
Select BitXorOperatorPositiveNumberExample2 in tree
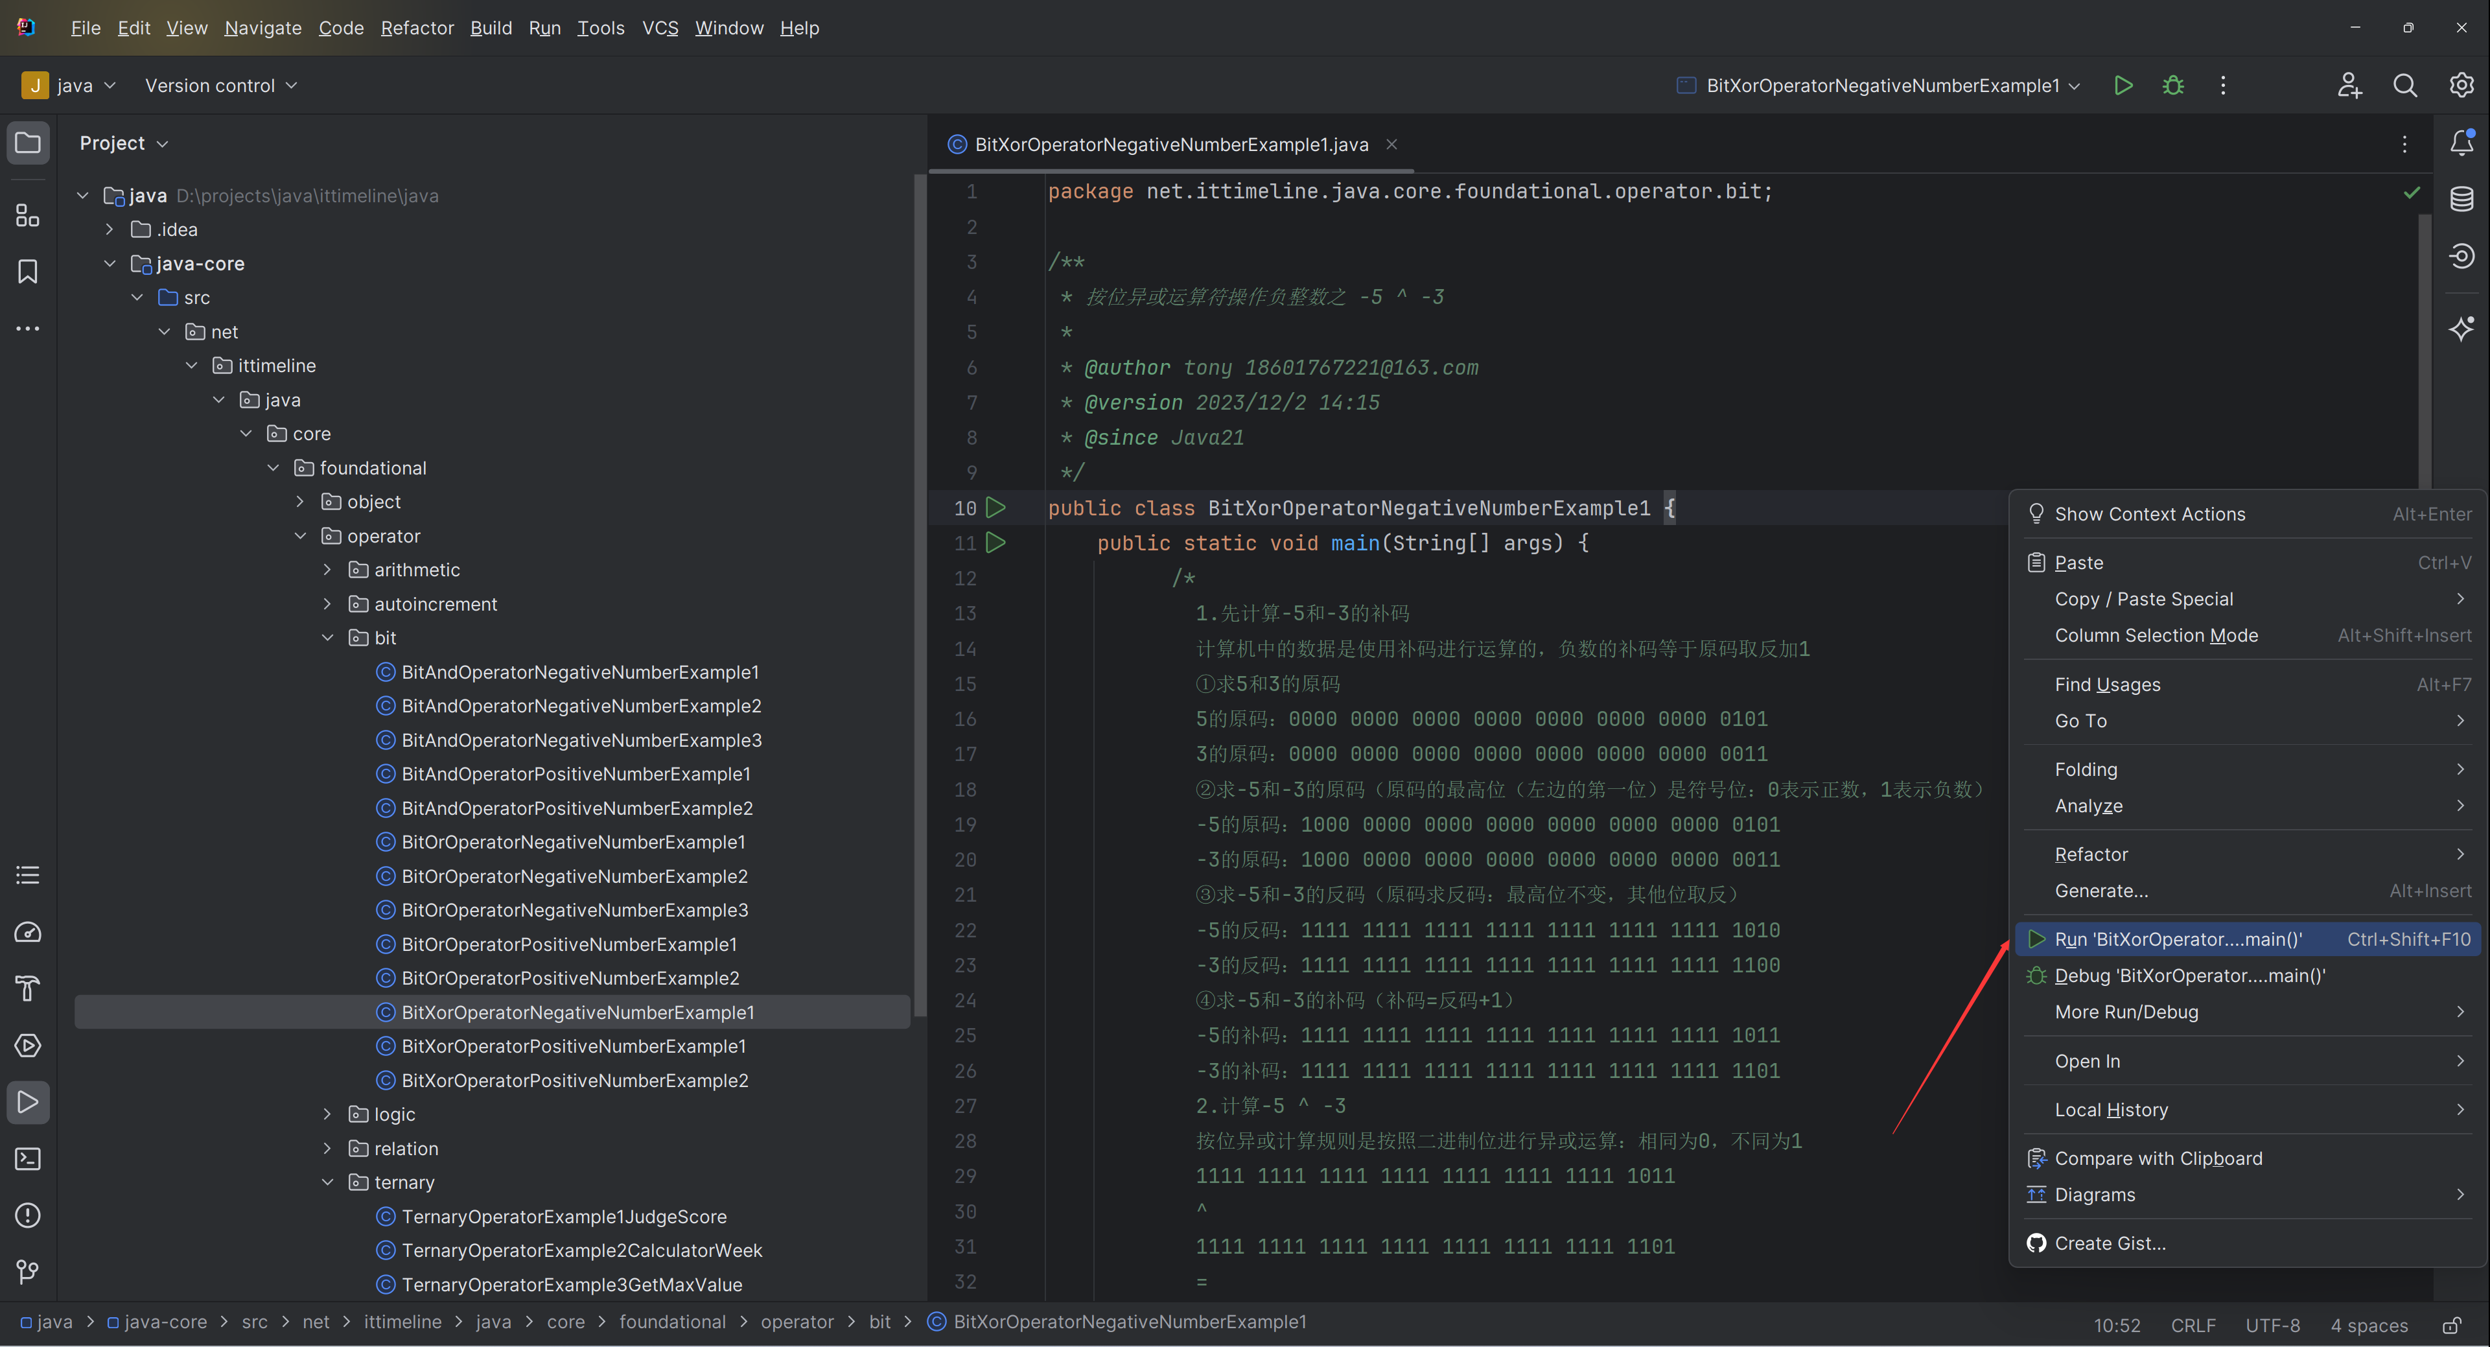click(574, 1080)
